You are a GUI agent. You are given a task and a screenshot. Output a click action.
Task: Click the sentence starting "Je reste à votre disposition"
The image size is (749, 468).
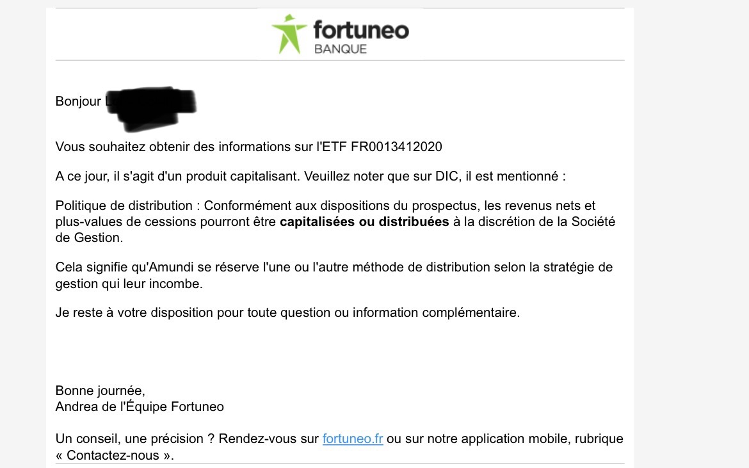click(288, 313)
